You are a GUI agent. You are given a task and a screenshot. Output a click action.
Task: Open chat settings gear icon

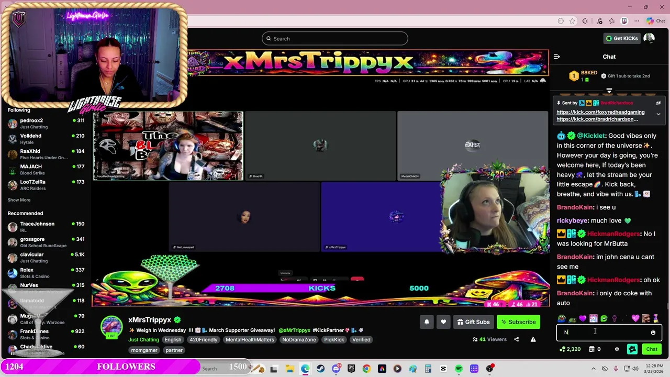point(617,349)
